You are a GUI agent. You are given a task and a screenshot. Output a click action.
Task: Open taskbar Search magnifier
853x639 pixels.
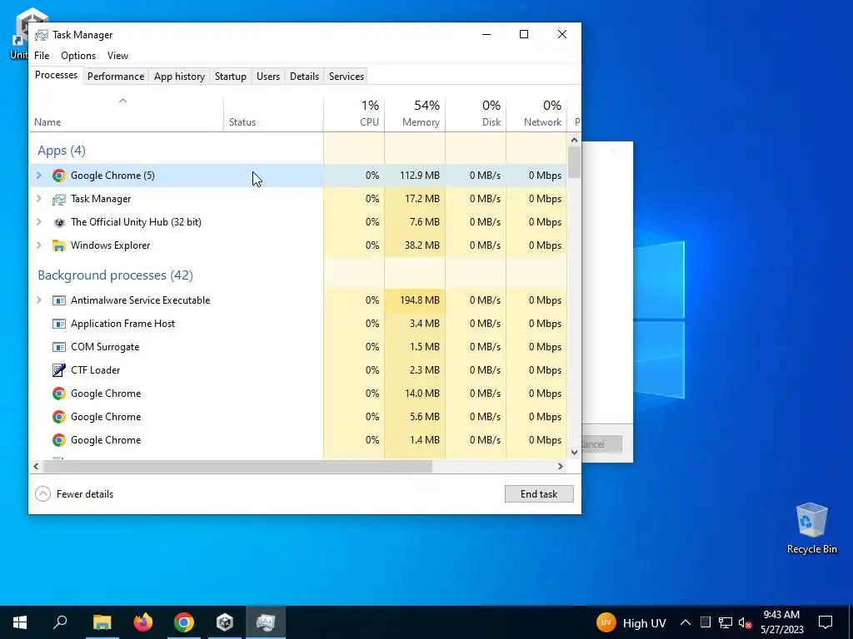click(60, 622)
